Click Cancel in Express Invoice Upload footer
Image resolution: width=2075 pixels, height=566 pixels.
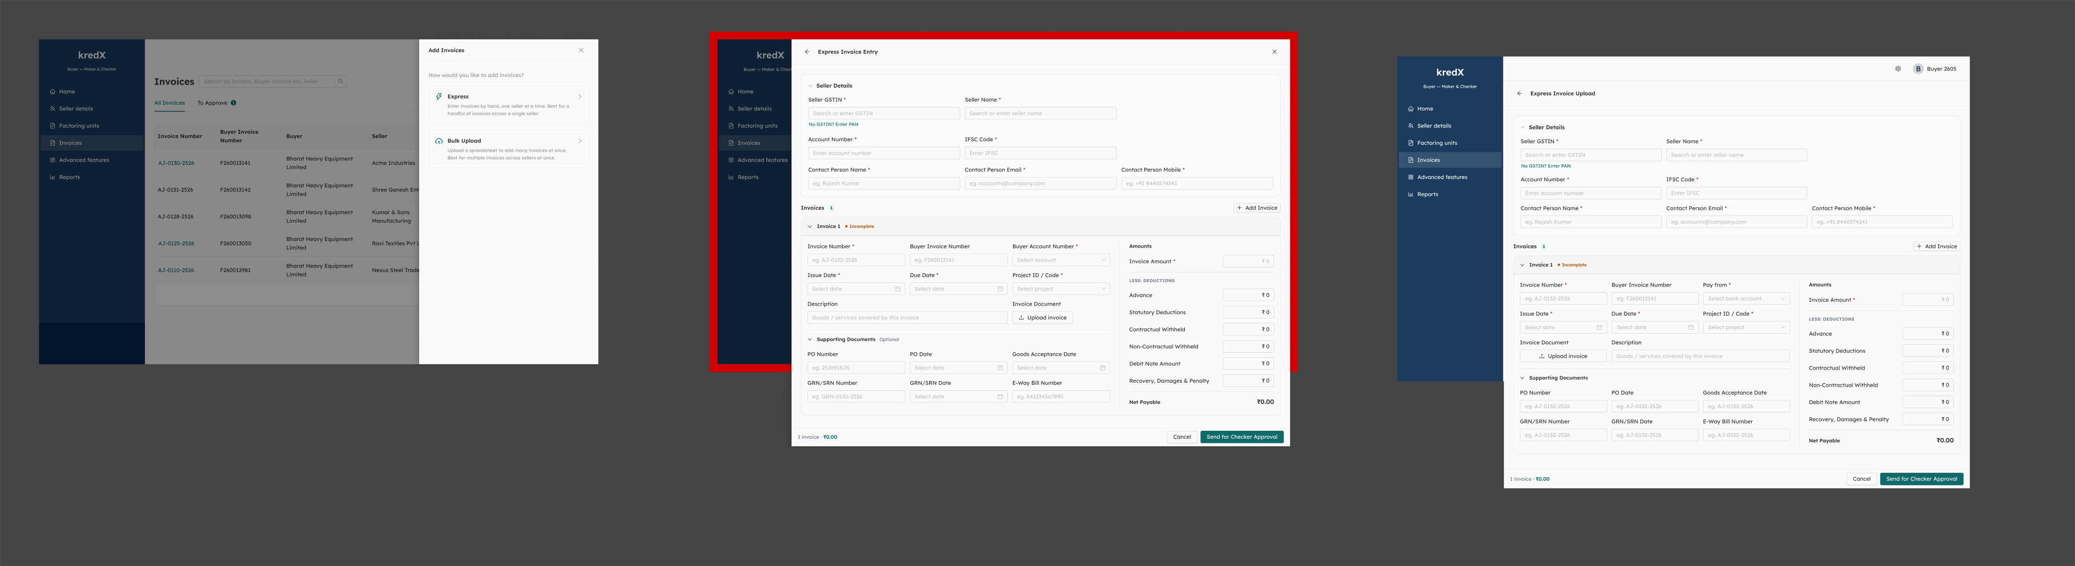[x=1861, y=479]
